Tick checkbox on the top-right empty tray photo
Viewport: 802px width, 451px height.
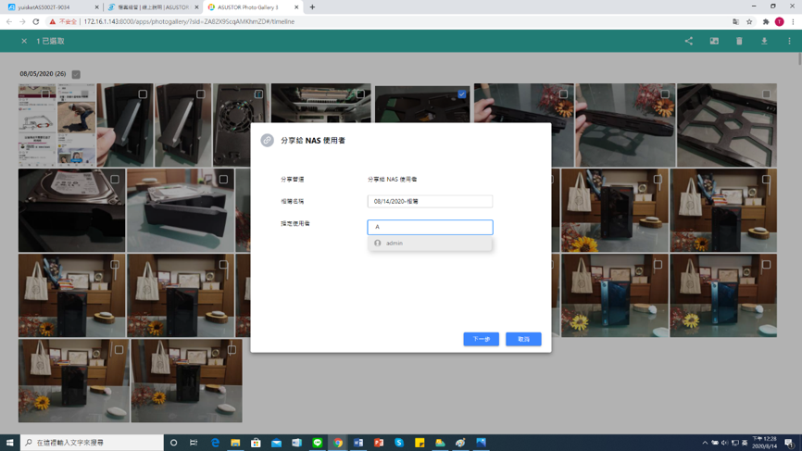(766, 94)
